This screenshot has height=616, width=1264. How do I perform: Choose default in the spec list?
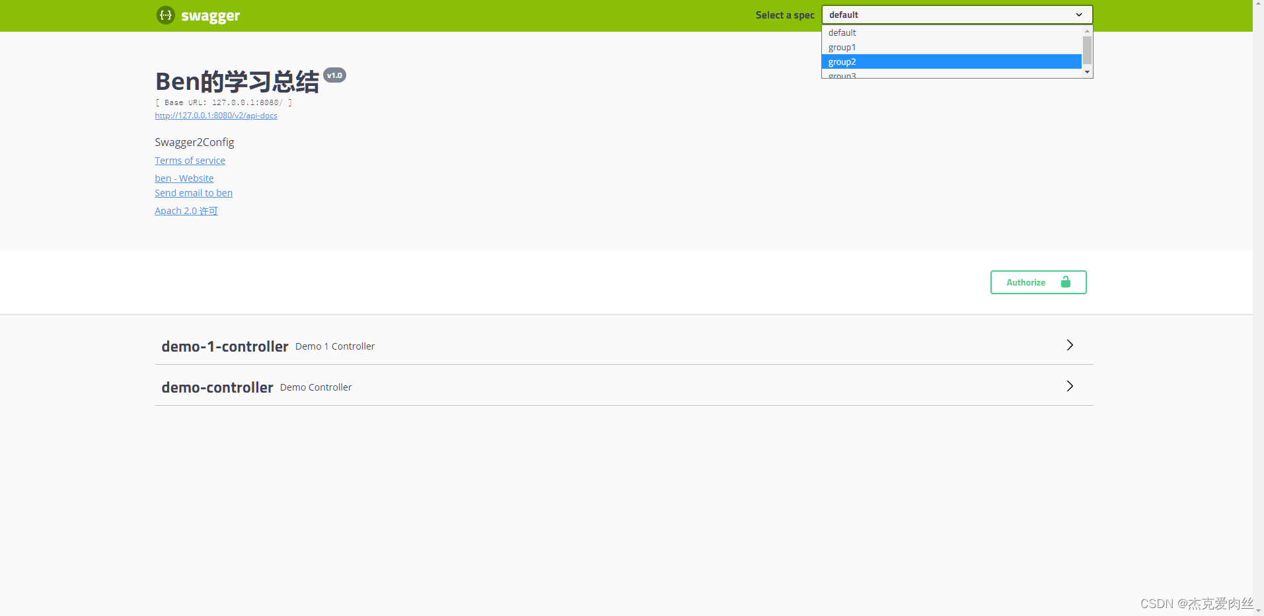951,32
